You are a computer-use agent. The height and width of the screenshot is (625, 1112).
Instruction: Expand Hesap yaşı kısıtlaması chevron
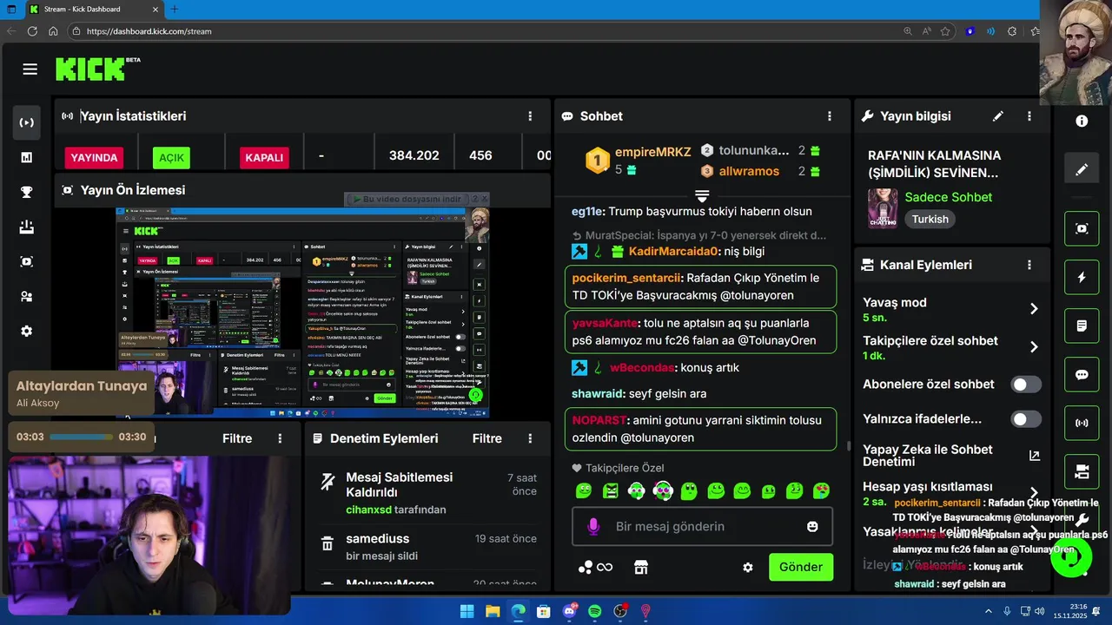[x=1034, y=492]
